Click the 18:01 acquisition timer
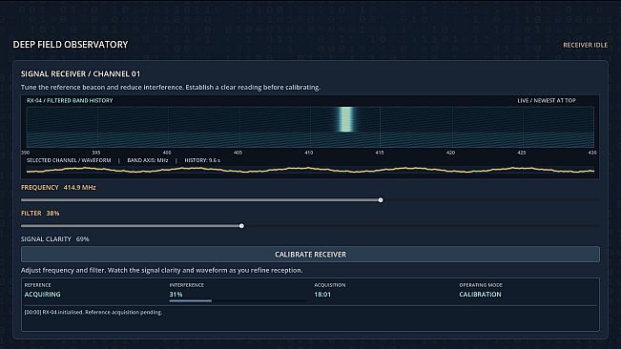 322,295
